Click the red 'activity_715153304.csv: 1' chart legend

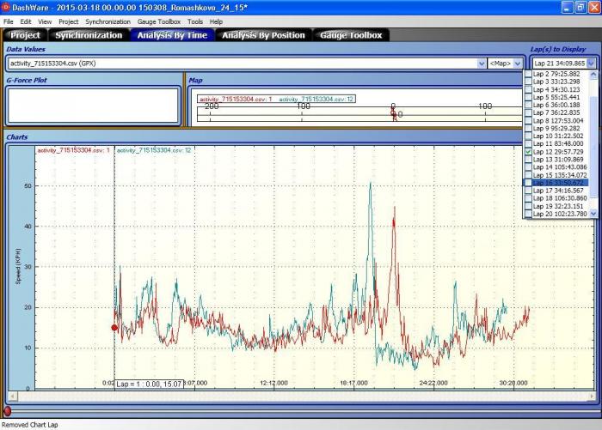tap(74, 150)
